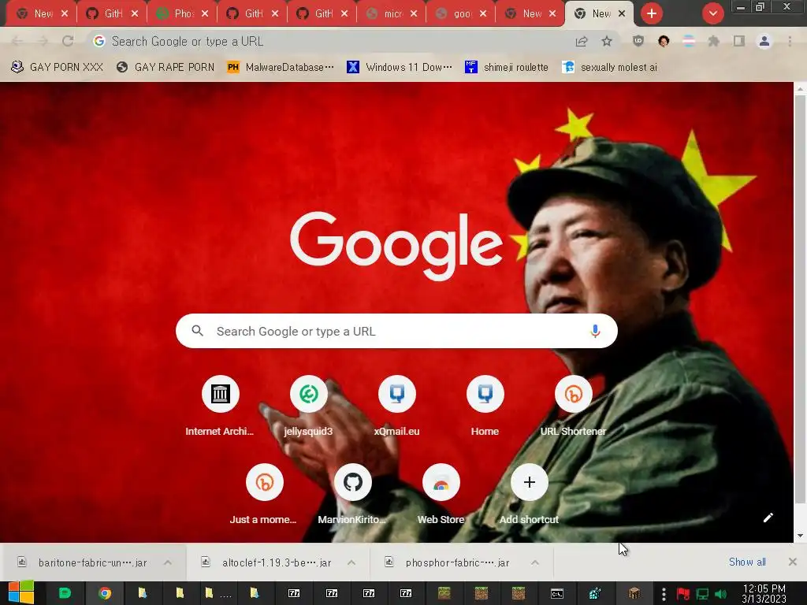807x605 pixels.
Task: Reload the page with the refresh icon
Action: (x=68, y=41)
